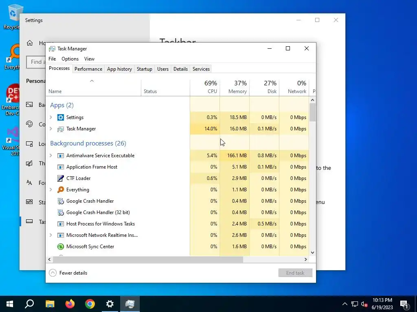The height and width of the screenshot is (312, 417).
Task: Click Microsoft Network Realtime Inspection icon
Action: pos(61,235)
